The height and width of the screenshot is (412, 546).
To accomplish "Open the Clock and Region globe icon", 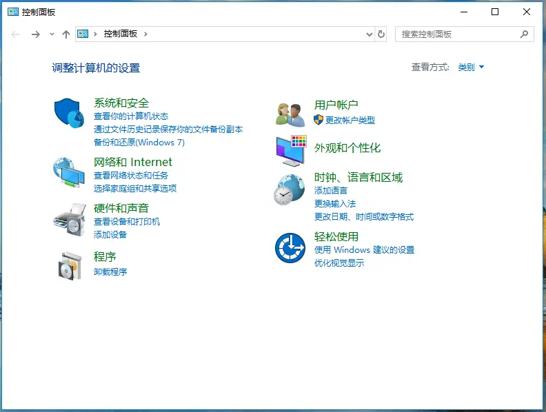I will coord(290,189).
